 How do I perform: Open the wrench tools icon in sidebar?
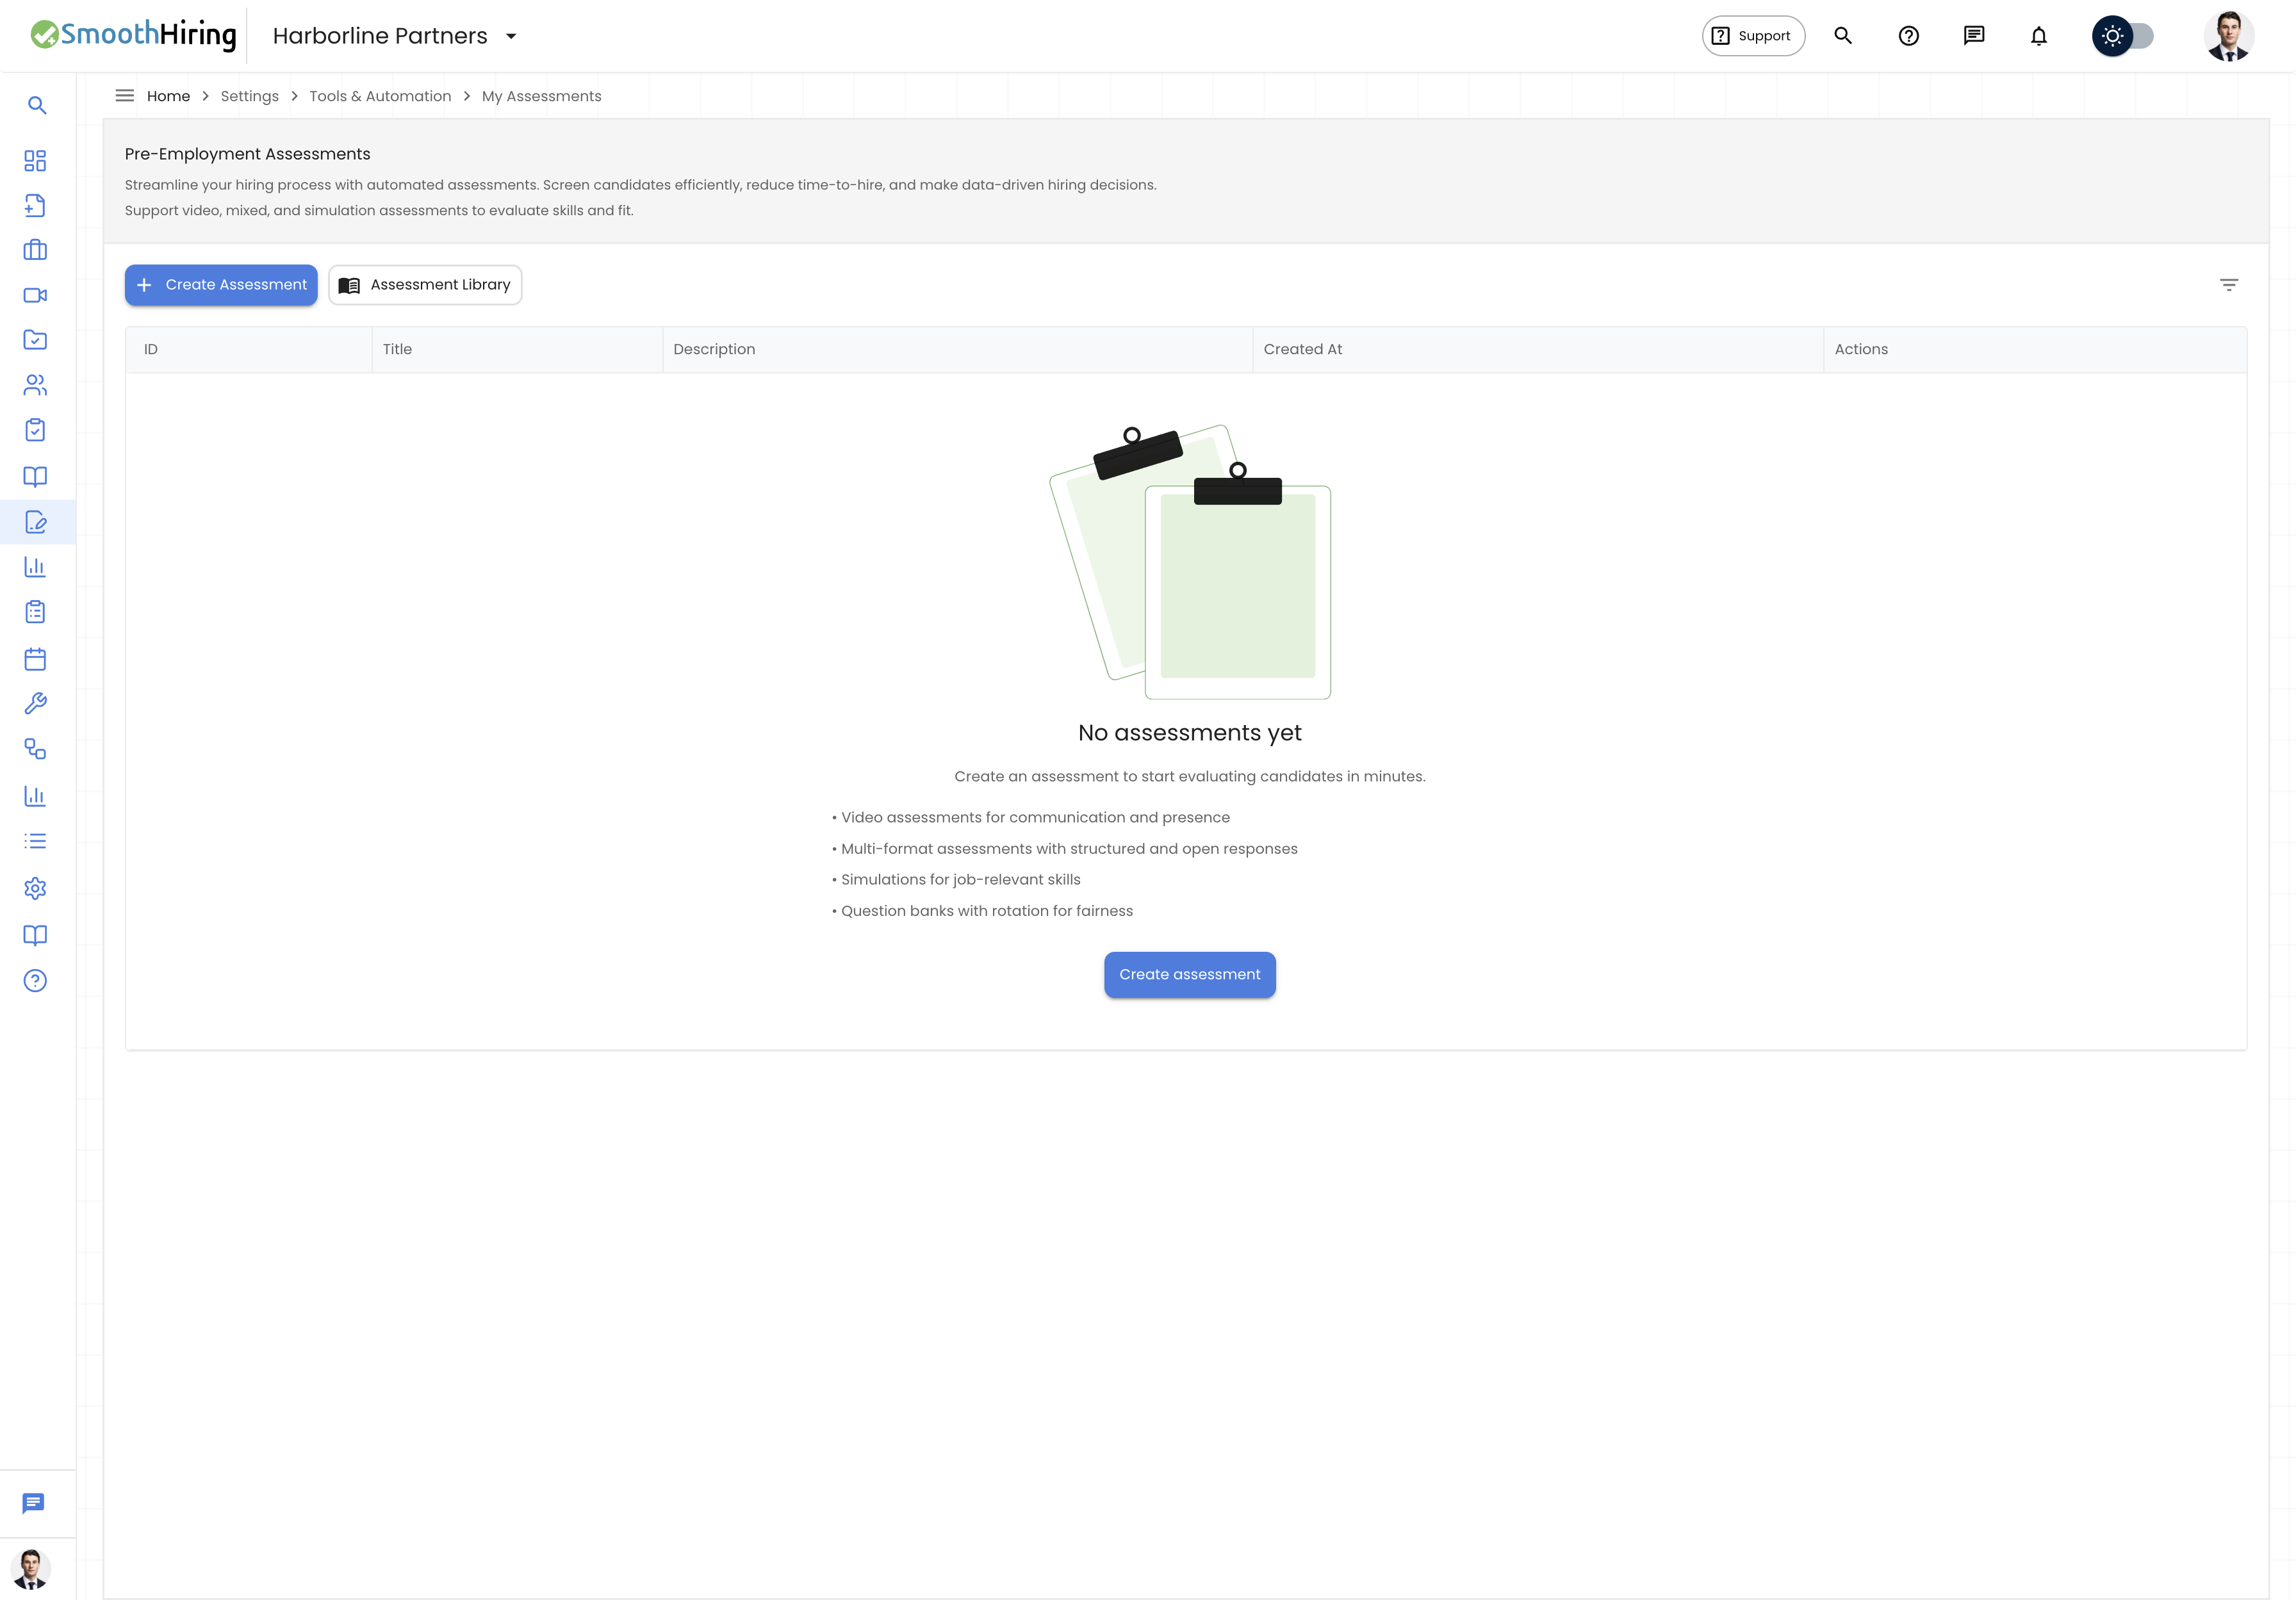pos(35,704)
